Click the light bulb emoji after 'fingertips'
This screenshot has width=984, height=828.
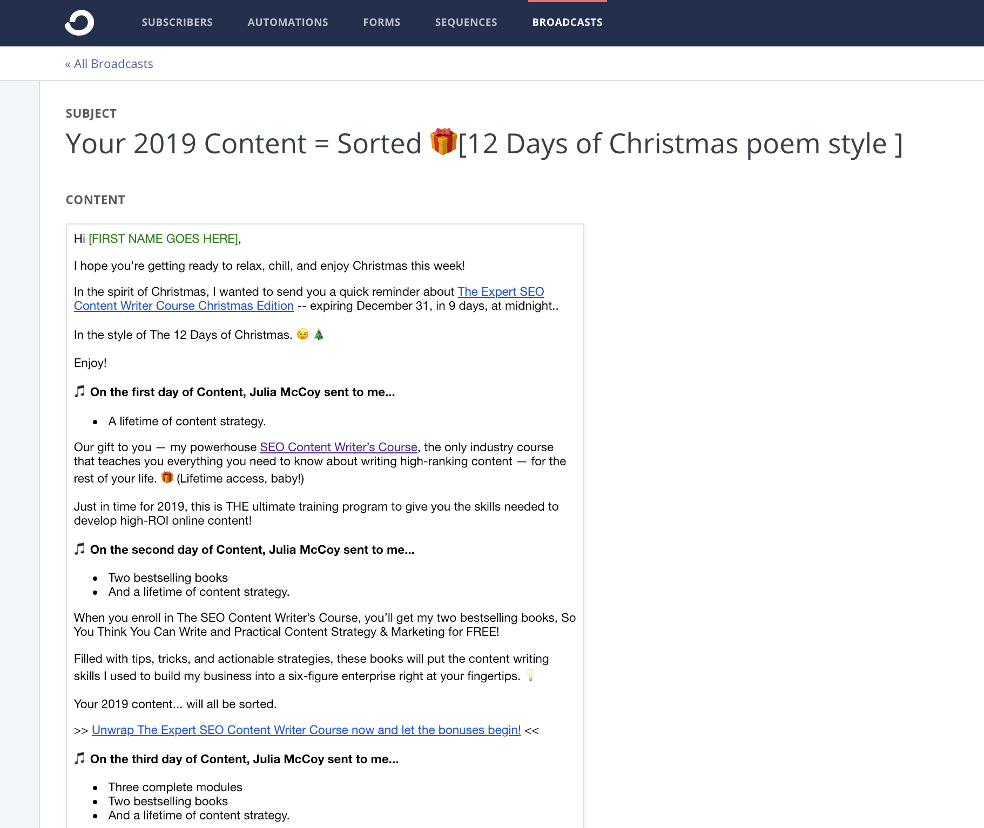[x=531, y=675]
